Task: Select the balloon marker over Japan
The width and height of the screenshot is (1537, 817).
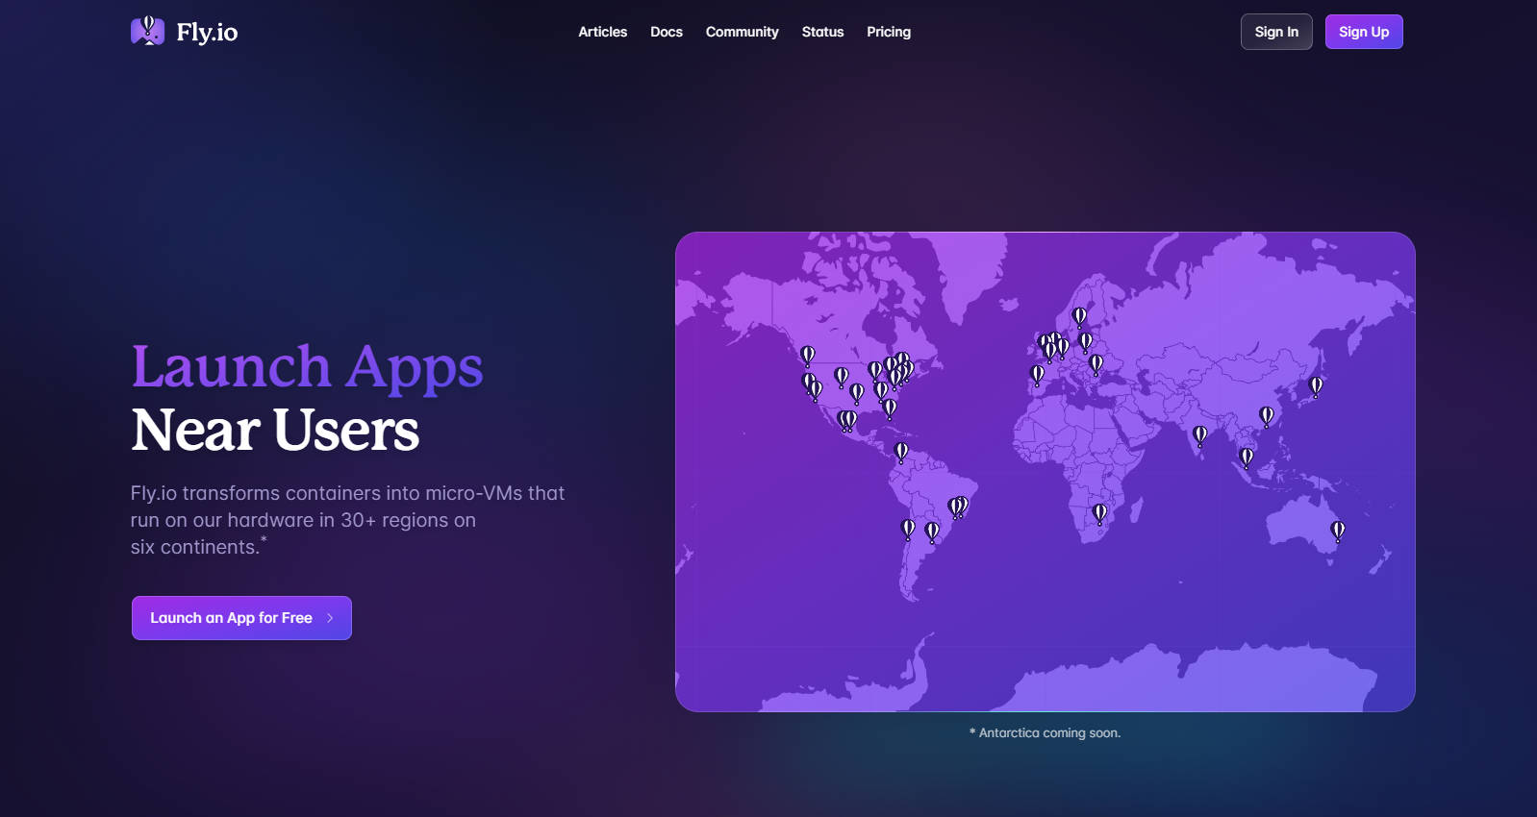Action: (1316, 385)
